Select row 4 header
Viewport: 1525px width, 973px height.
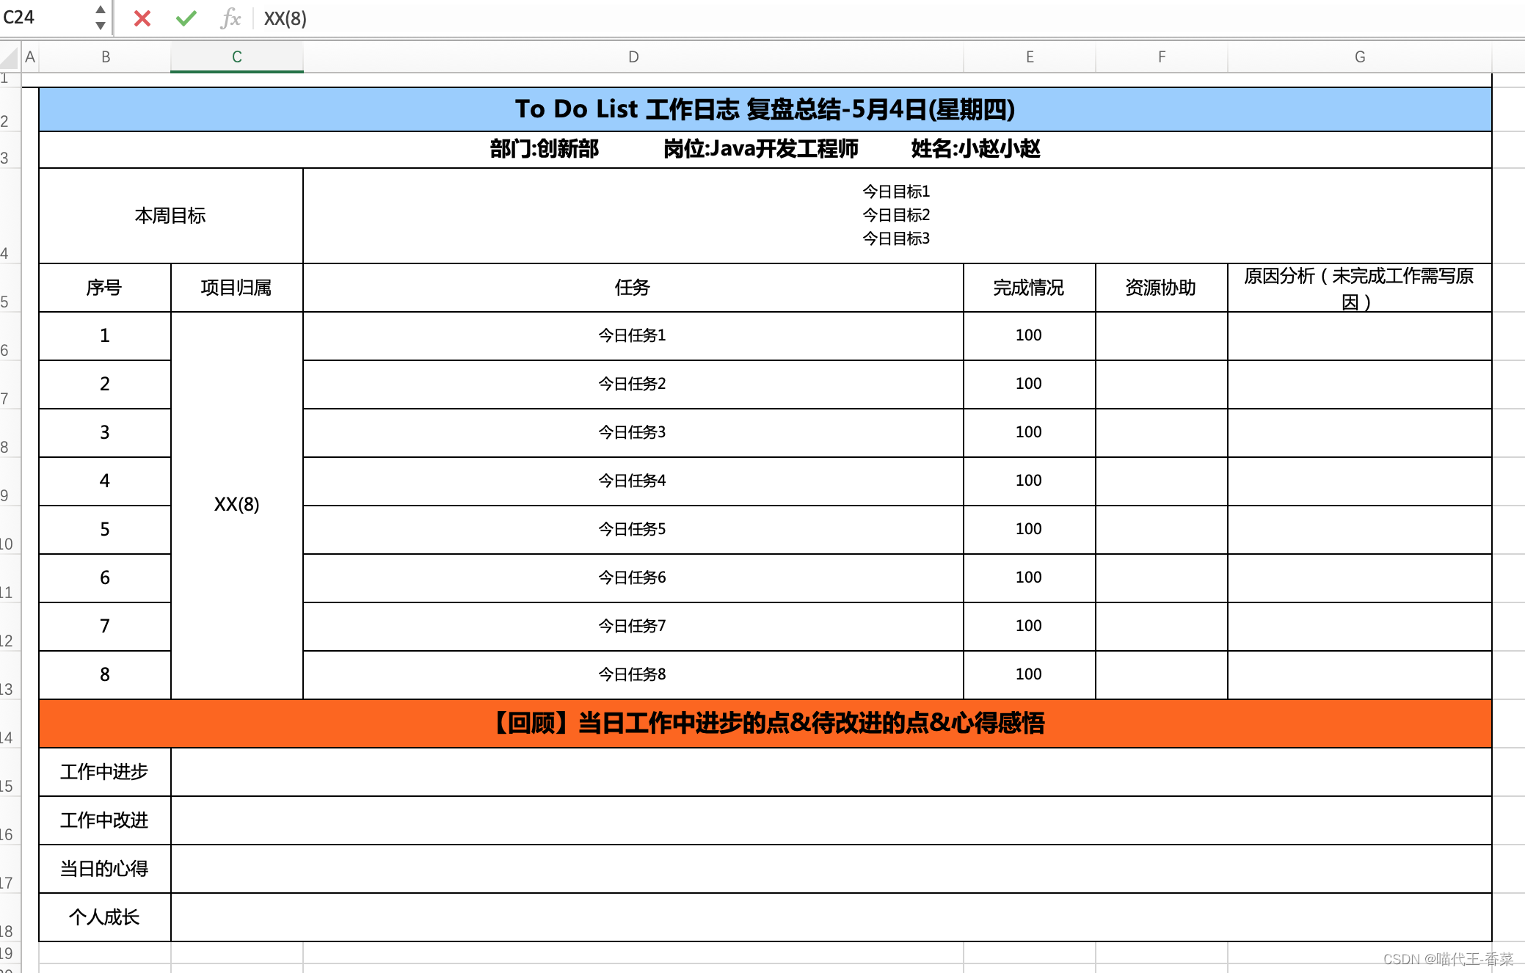click(x=10, y=216)
